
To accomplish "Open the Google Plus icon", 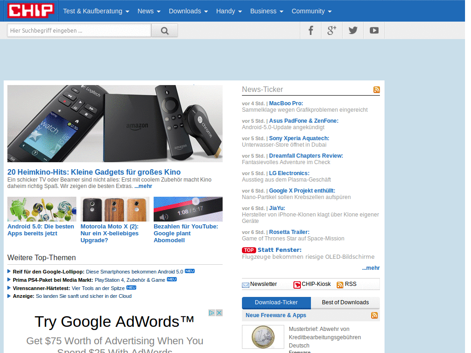I will pos(332,30).
